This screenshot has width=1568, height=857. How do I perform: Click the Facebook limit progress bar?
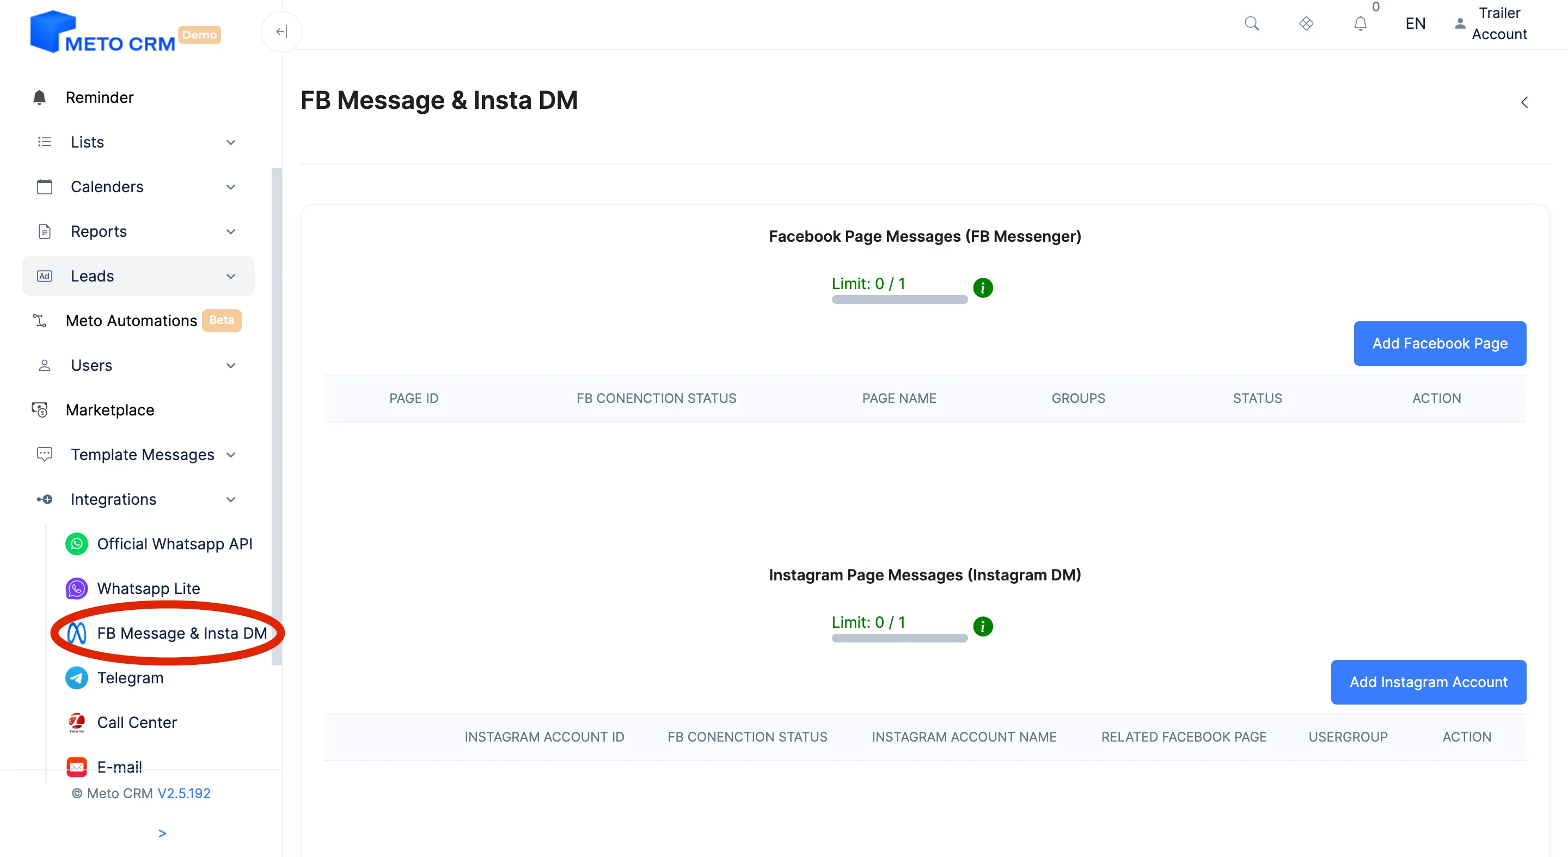tap(899, 299)
